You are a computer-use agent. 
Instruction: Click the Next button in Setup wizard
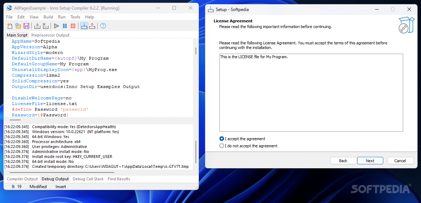(x=370, y=161)
